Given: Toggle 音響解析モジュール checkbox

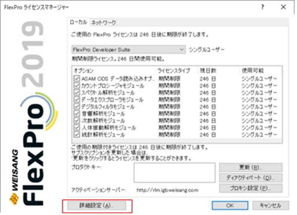Looking at the screenshot, I should [x=76, y=114].
